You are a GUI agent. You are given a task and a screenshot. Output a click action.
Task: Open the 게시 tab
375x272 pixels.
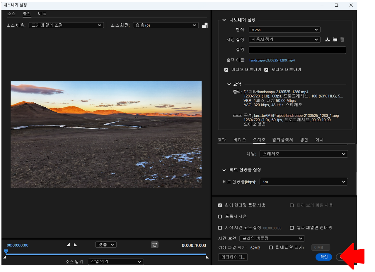pos(319,140)
